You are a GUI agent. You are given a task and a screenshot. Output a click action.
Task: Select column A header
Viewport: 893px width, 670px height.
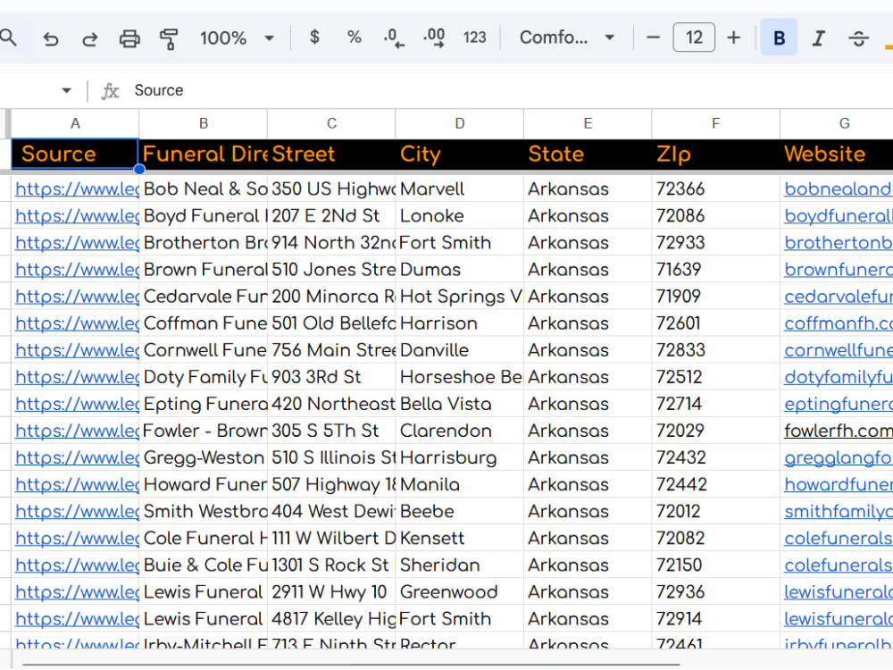point(75,123)
